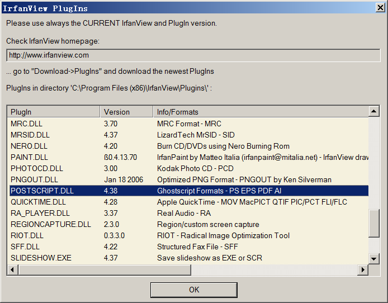This screenshot has height=303, width=388.
Task: Select the MRSID.DLL plugin
Action: [x=189, y=135]
